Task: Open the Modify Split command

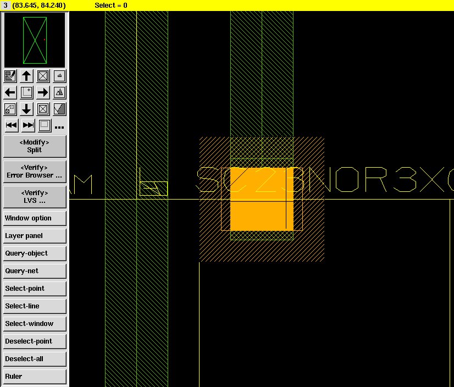Action: [35, 146]
